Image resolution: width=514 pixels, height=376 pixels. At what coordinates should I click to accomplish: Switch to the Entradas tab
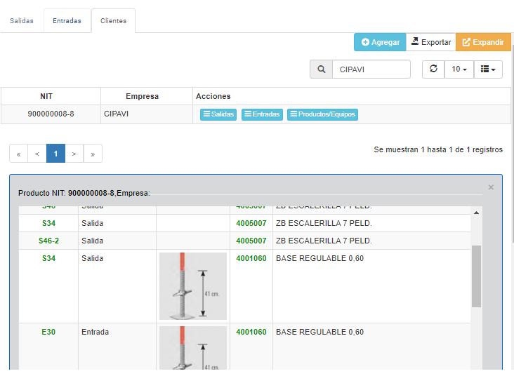pos(67,21)
